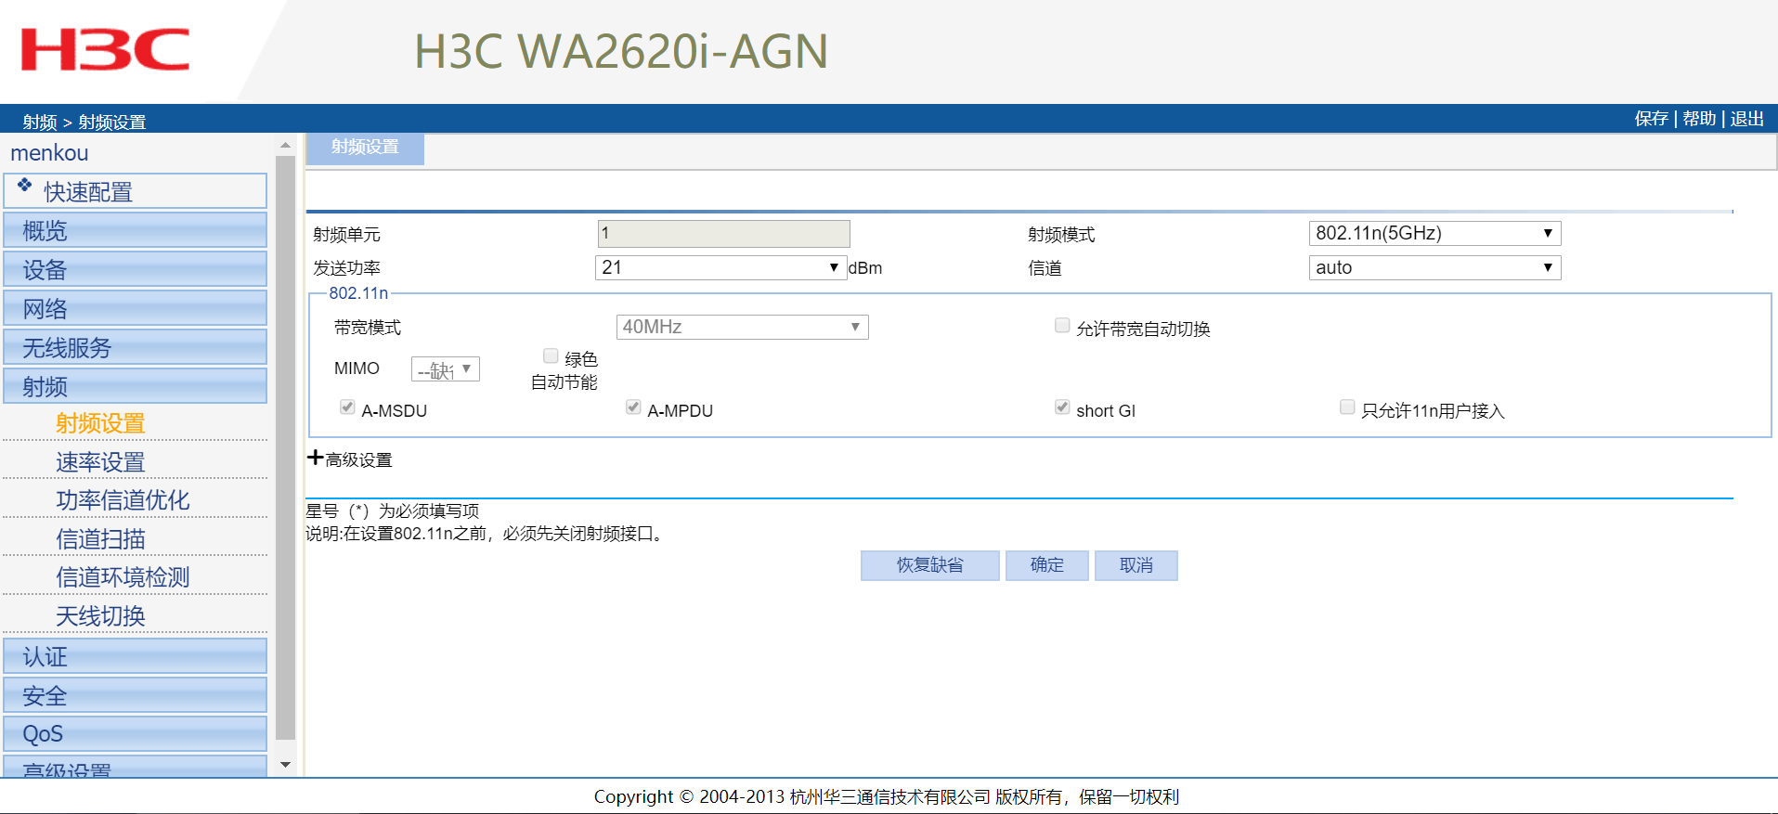The width and height of the screenshot is (1778, 814).
Task: Open the 概览 menu
Action: coord(135,230)
